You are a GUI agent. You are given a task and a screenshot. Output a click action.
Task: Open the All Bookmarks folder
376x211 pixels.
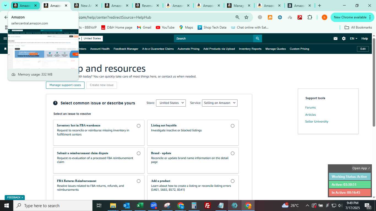point(359,27)
